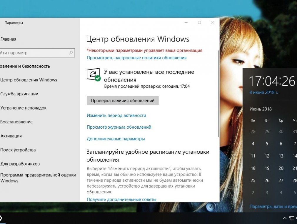Click Время последней проверки: сегодня, 17:04 text

click(x=147, y=86)
